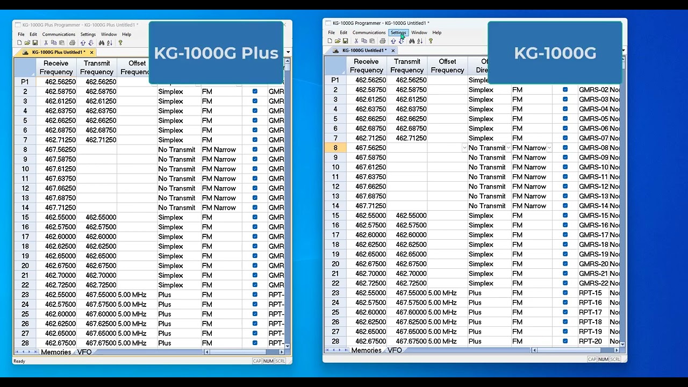Click Cut scissors icon in KG-1000G Programmer window
This screenshot has width=688, height=387.
point(356,41)
